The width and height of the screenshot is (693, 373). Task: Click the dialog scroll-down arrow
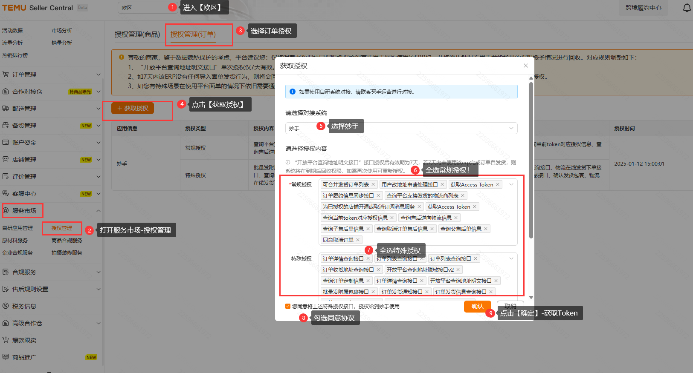531,298
